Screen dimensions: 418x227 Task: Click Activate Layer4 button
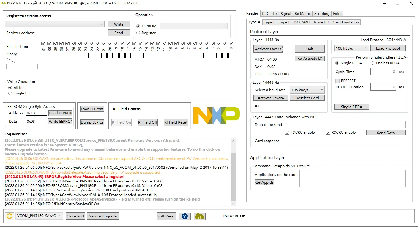[271, 98]
